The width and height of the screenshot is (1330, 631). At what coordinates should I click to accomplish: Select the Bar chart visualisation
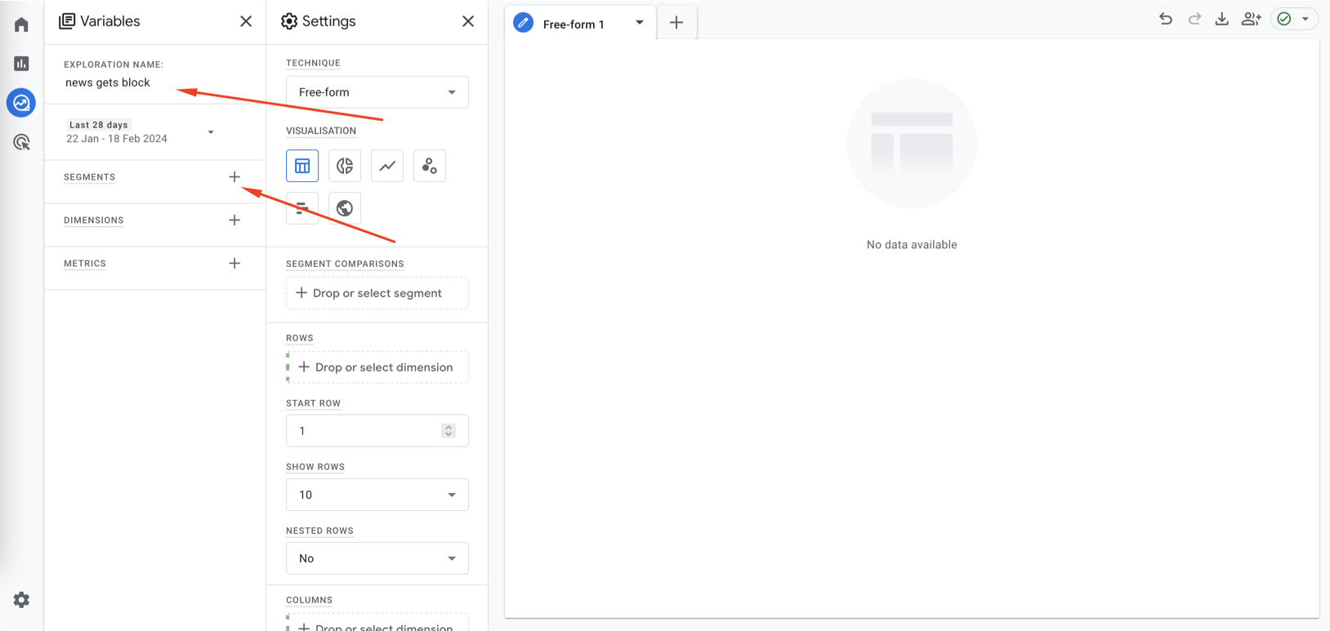302,208
